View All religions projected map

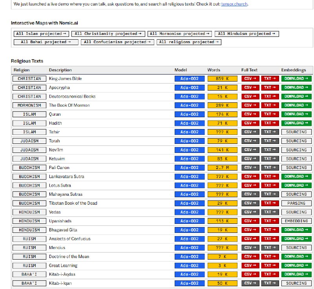(x=189, y=42)
